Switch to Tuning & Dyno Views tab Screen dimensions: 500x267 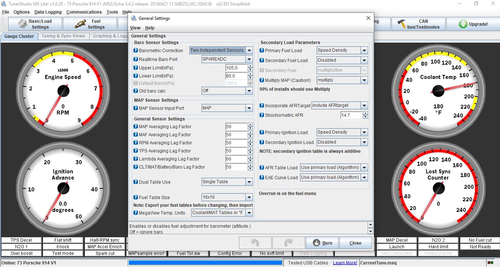pyautogui.click(x=63, y=36)
